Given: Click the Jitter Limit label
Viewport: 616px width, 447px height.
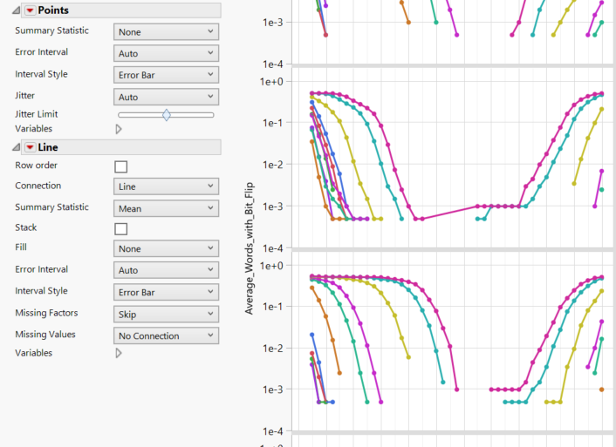Looking at the screenshot, I should click(x=36, y=114).
